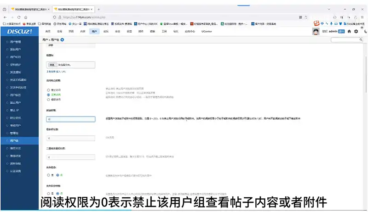
Task: Select the 禁止访问 radio option
Action: click(x=48, y=89)
